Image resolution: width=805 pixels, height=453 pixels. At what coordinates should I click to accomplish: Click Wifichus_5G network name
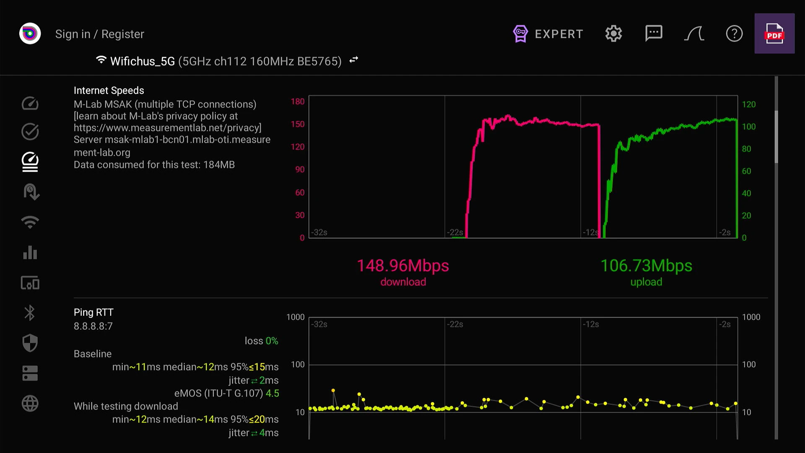(142, 61)
